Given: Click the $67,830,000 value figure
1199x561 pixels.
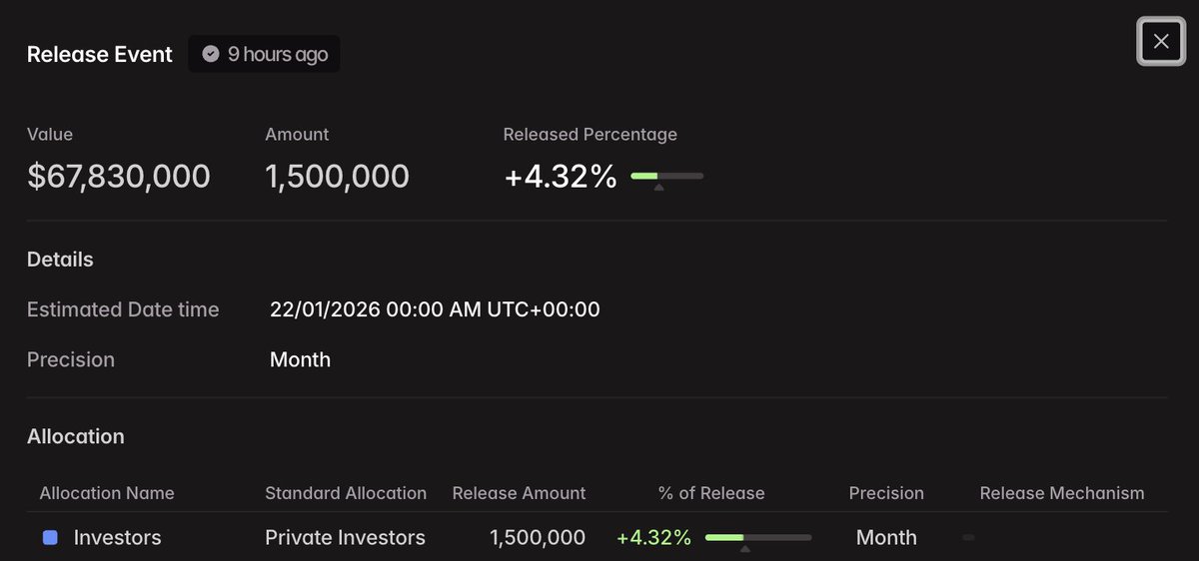Looking at the screenshot, I should tap(119, 177).
